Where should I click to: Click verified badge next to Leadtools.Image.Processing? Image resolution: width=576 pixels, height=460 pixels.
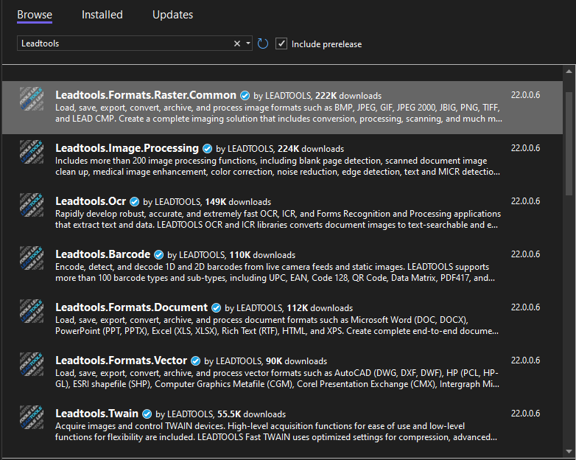[207, 149]
